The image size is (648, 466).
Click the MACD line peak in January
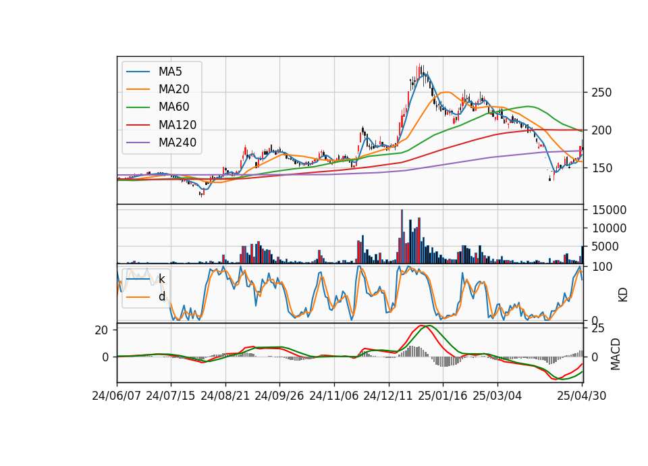pos(422,326)
